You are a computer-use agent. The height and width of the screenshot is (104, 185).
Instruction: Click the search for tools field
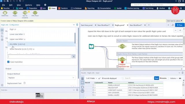[x=157, y=5]
